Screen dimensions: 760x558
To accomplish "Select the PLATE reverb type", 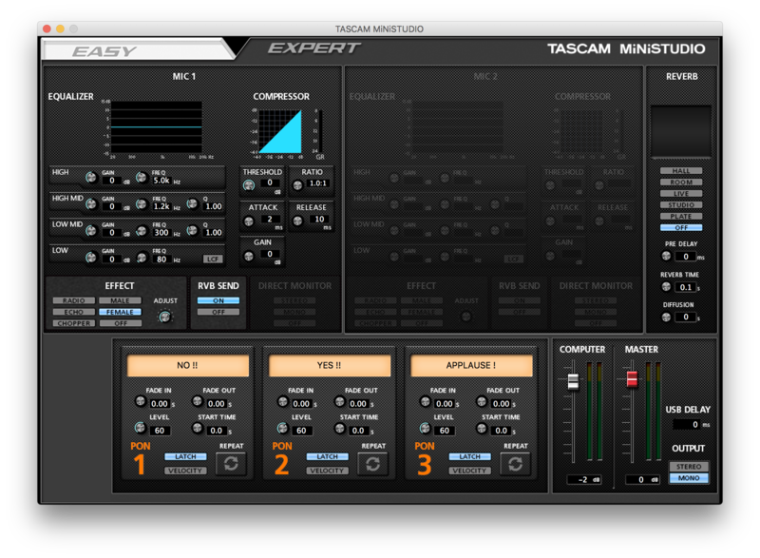I will point(681,217).
